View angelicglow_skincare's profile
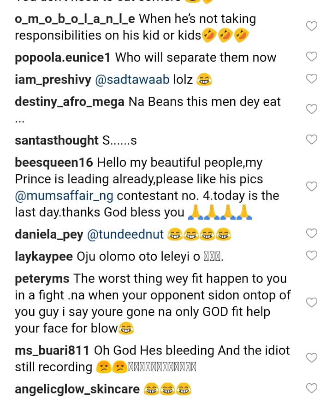This screenshot has width=332, height=398. coord(77,389)
